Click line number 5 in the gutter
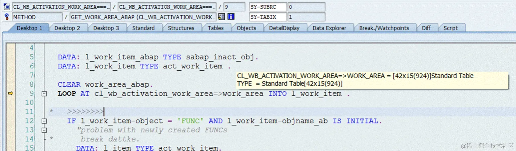Viewport: 516px width, 151px height. [x=32, y=57]
